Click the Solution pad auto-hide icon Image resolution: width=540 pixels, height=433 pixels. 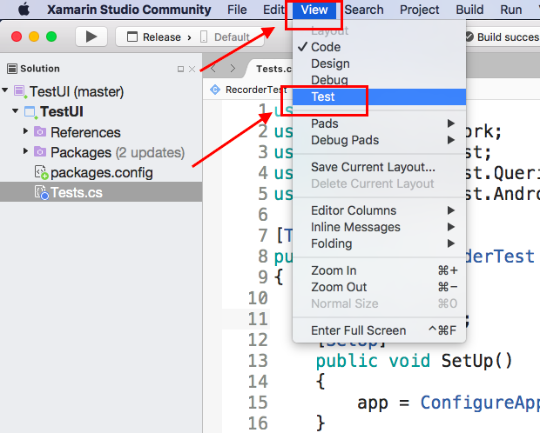pyautogui.click(x=180, y=70)
